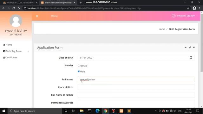This screenshot has height=114, width=203.
Task: Open Bandicam recorder on the taskbar
Action: click(x=114, y=111)
